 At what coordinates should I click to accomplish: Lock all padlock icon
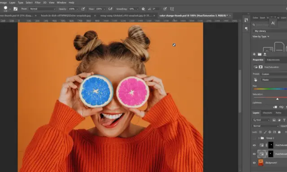[x=279, y=132]
